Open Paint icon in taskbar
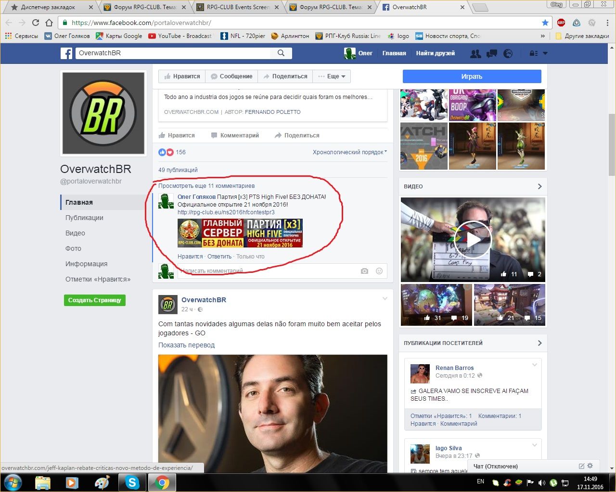Screen dimensions: 616x492 point(102,482)
